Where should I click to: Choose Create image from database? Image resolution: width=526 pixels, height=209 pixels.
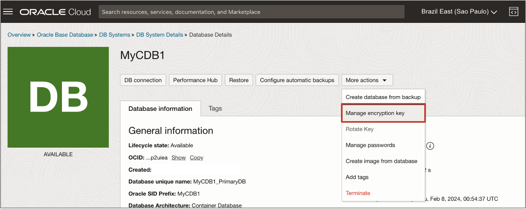(x=382, y=161)
